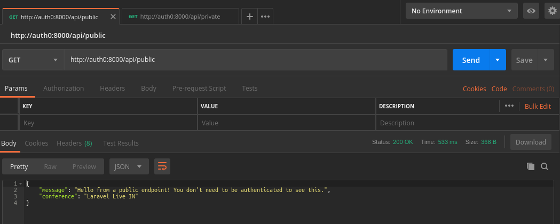Click the Key parameter input cell
Screen dimensions: 560x224
tap(108, 123)
